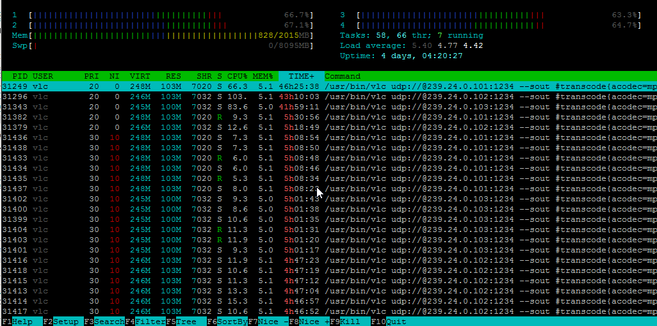The height and width of the screenshot is (326, 657).
Task: Select process row with PID 31437
Action: pos(329,189)
